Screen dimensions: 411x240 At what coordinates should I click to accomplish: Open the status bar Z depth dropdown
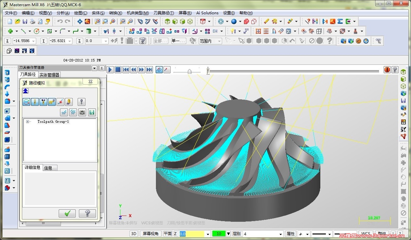(207, 234)
